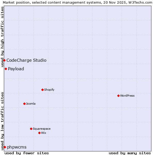The image size is (155, 155).
Task: Click the 'used by high traffic sites' axis label
Action: pos(2,37)
